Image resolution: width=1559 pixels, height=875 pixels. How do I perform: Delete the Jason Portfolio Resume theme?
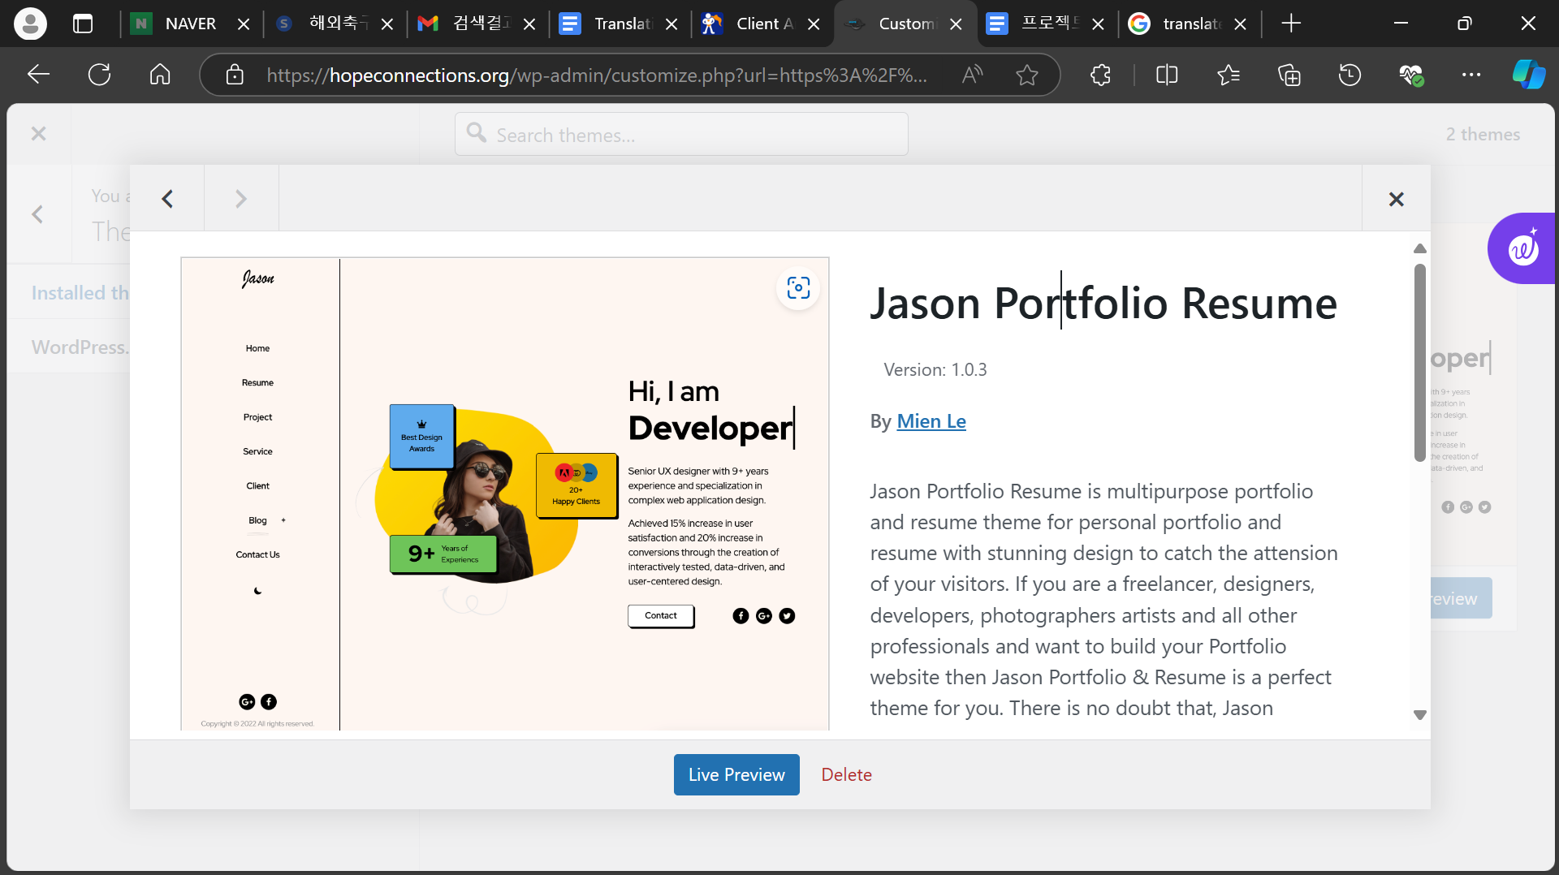846,774
